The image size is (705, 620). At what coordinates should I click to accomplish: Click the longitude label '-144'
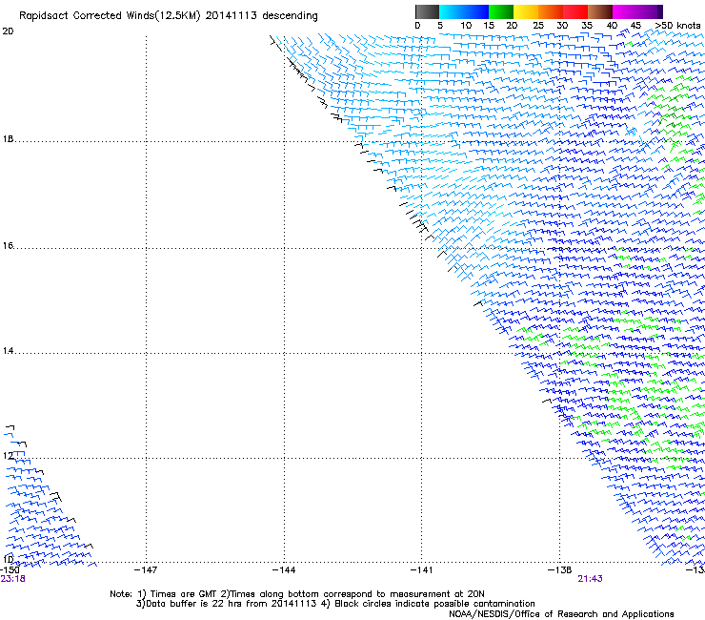pyautogui.click(x=284, y=570)
